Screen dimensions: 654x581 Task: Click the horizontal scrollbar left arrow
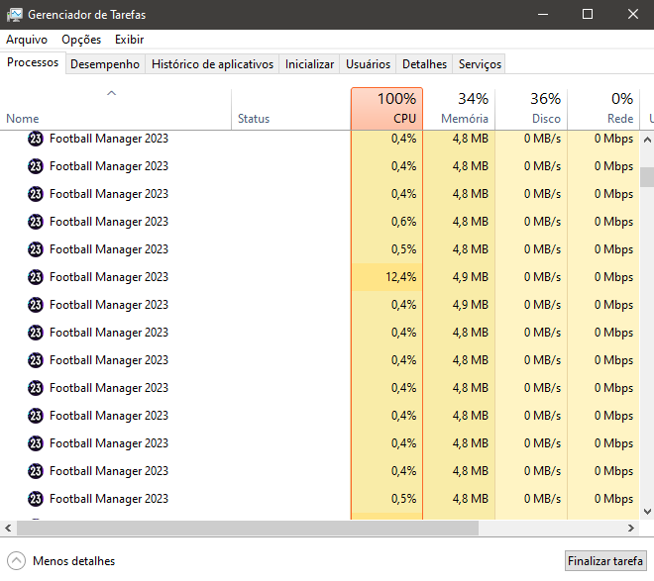(x=8, y=529)
